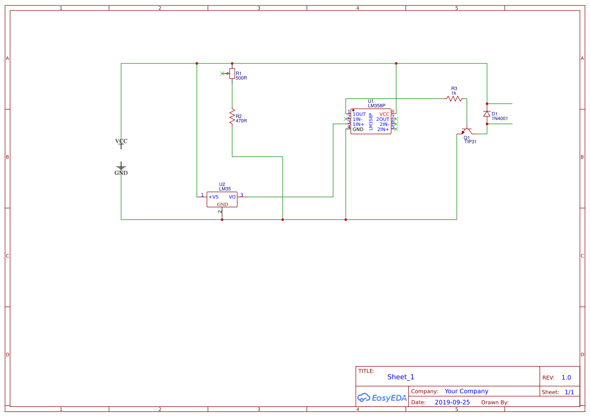
Task: Select the ground symbol above GND label
Action: click(x=121, y=166)
